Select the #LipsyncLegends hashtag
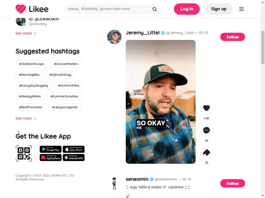 pos(65,107)
